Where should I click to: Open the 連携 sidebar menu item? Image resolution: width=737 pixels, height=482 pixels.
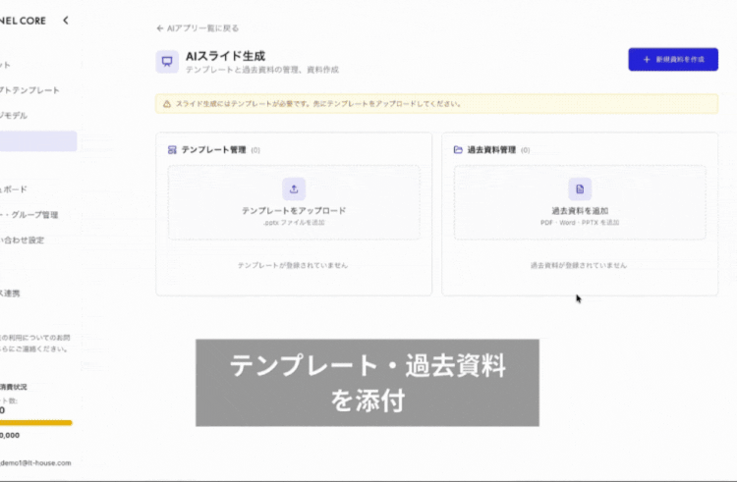tap(11, 294)
